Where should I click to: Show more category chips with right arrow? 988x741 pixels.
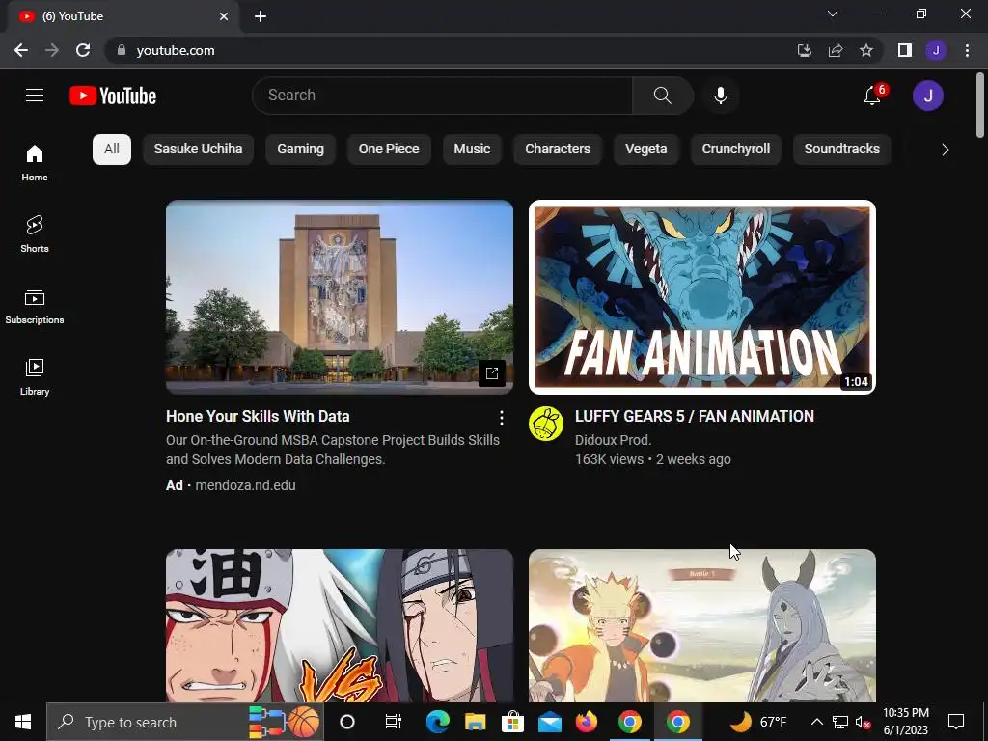tap(945, 150)
